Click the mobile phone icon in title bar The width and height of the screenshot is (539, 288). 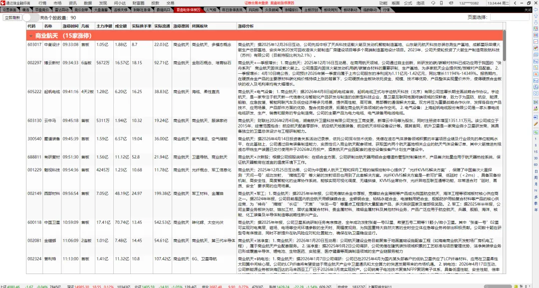tap(441, 3)
